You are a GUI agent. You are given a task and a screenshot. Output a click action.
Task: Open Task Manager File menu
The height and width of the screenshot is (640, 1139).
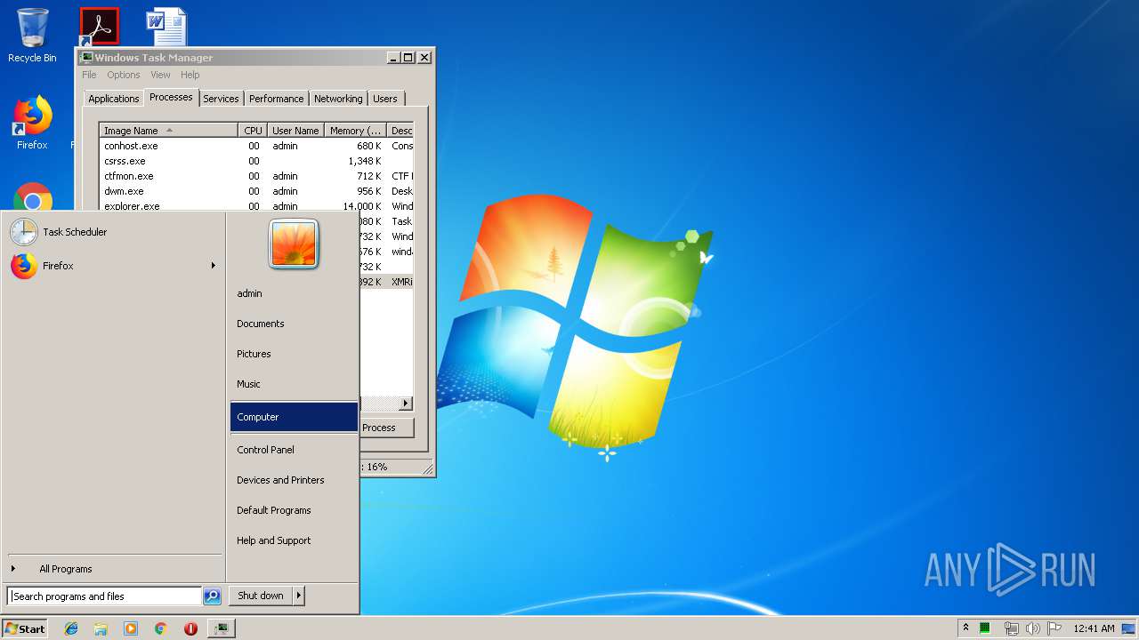[x=89, y=75]
